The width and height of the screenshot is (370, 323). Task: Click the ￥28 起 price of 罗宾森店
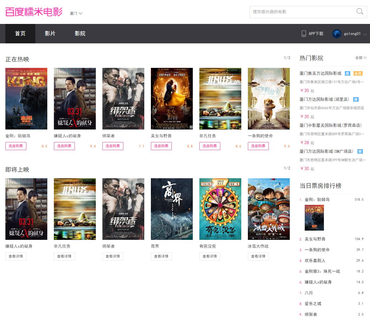pos(307,143)
